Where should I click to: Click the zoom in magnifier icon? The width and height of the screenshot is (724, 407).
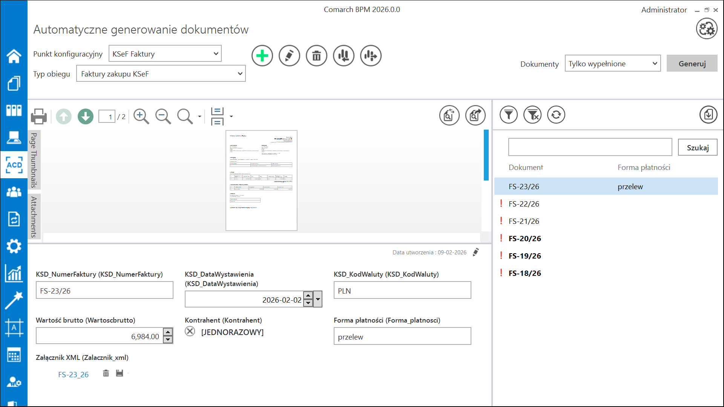pyautogui.click(x=141, y=116)
